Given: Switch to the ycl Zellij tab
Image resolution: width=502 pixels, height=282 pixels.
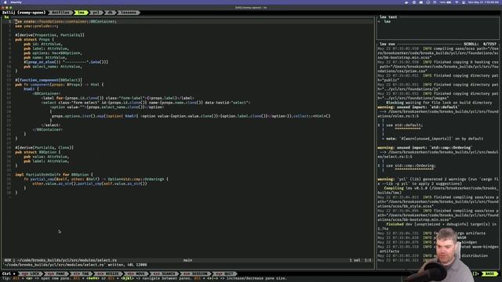Looking at the screenshot, I should click(96, 13).
